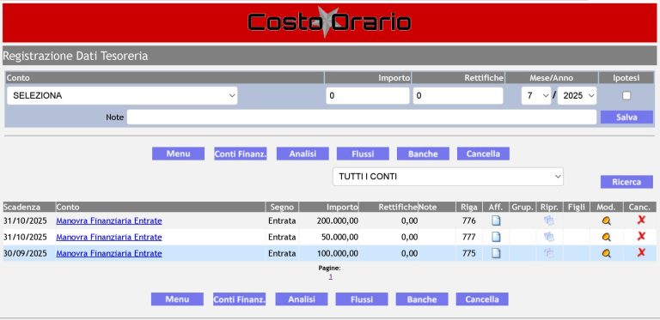This screenshot has width=660, height=320.
Task: Click the Costo Orario logo banner
Action: (x=329, y=22)
